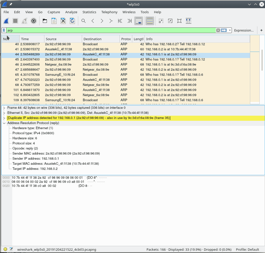Reload this capture file
Screen dimensions: 265x253
(x=72, y=21)
